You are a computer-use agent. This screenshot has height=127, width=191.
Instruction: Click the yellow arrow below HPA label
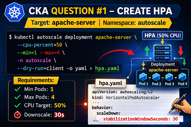(x=162, y=41)
